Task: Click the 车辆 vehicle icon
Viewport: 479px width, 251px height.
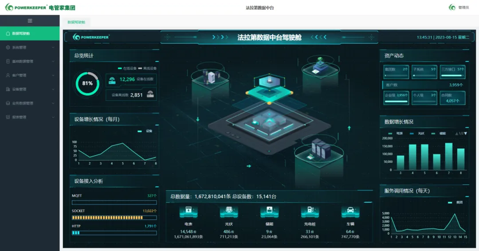Action: point(350,212)
